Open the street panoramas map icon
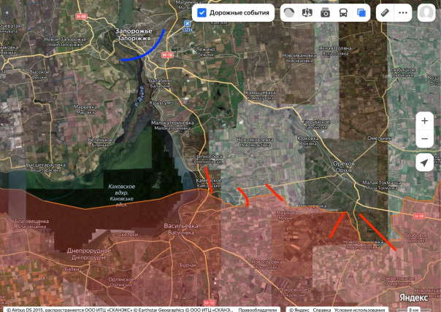 pyautogui.click(x=307, y=13)
